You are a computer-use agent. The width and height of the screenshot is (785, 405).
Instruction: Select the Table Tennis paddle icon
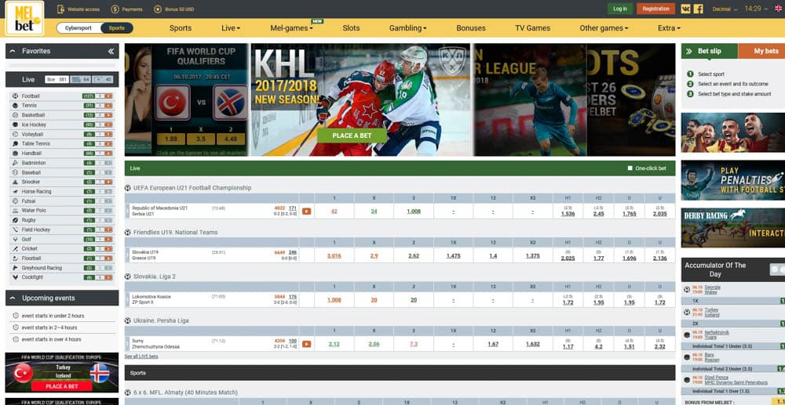tap(15, 143)
